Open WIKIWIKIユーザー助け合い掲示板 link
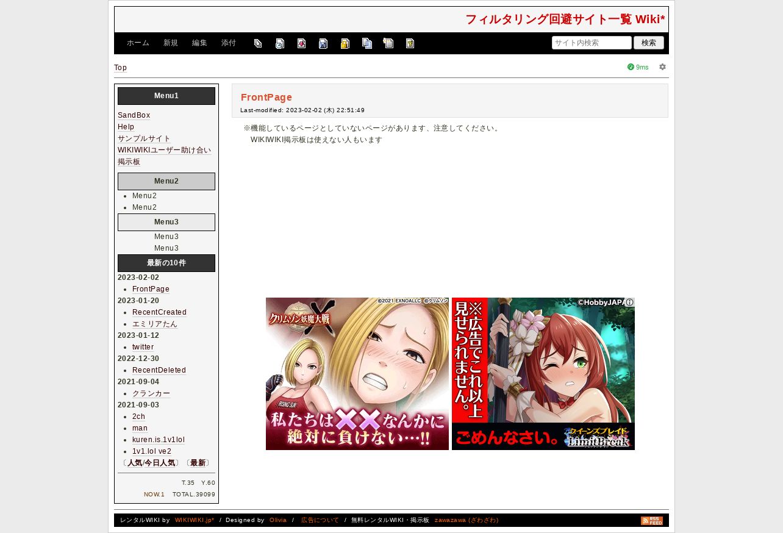This screenshot has width=783, height=533. (x=164, y=156)
